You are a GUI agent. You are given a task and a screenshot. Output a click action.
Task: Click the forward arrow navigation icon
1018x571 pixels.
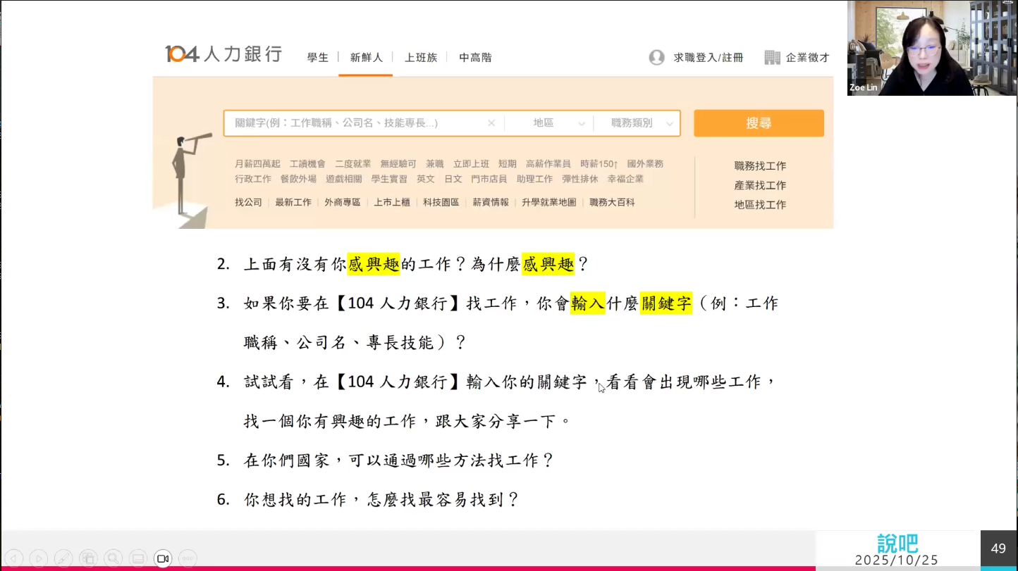(x=39, y=558)
